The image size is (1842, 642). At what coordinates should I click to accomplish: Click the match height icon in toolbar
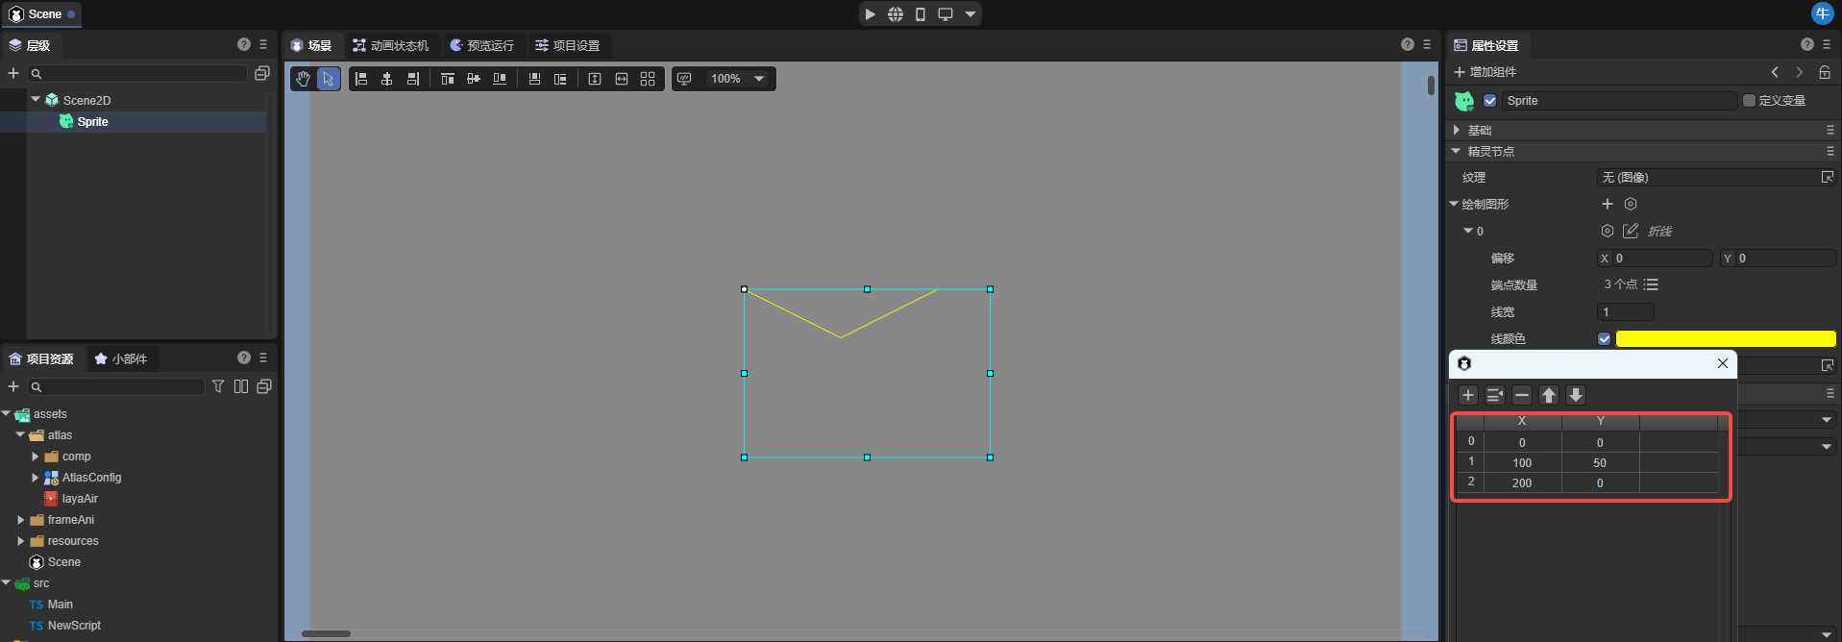pos(595,79)
